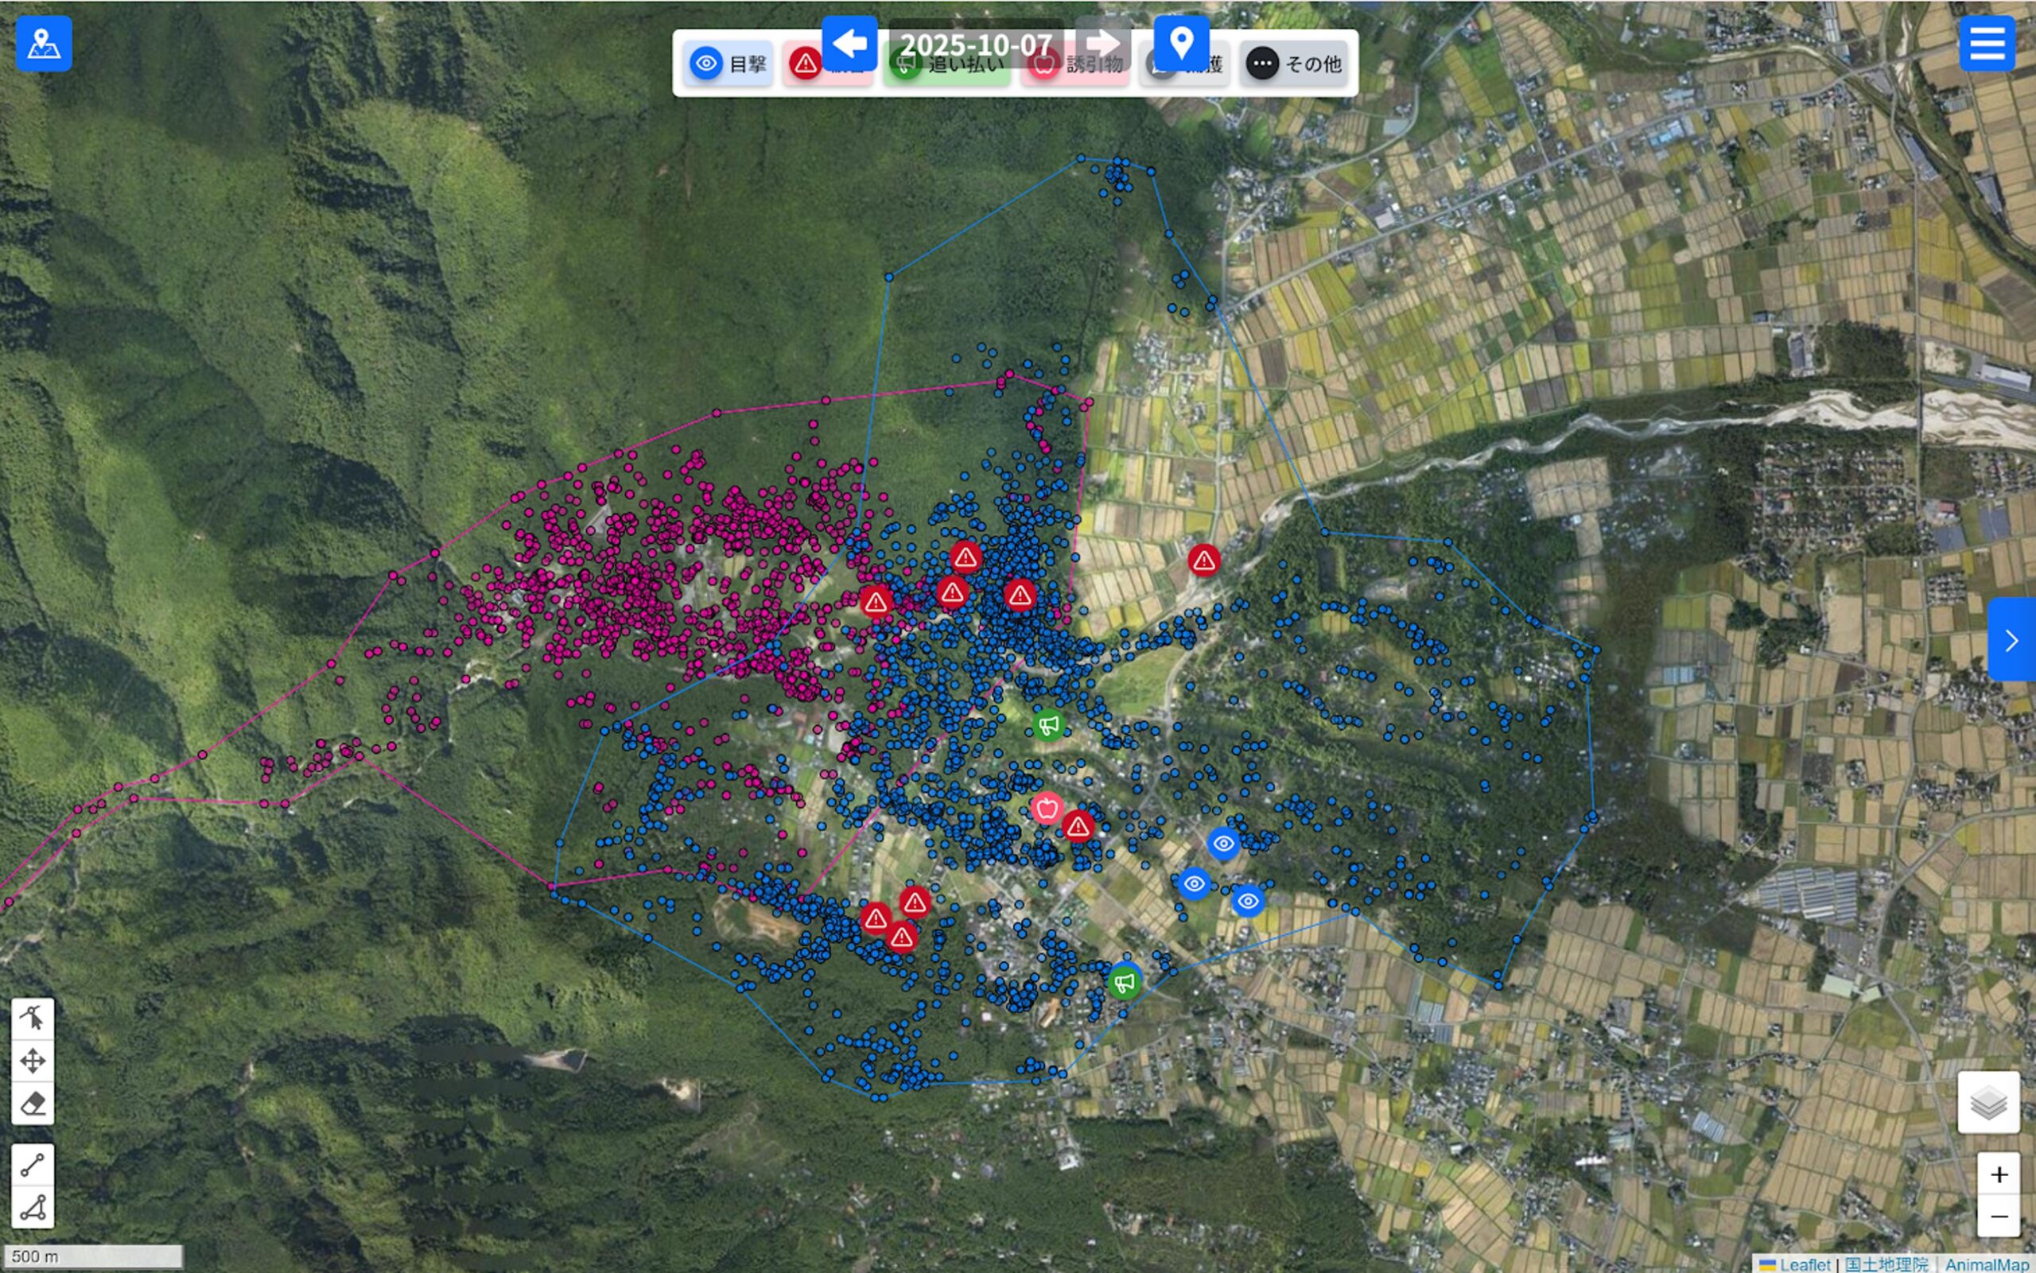Choose the draw polygon area tool
Image resolution: width=2036 pixels, height=1273 pixels.
tap(32, 1207)
